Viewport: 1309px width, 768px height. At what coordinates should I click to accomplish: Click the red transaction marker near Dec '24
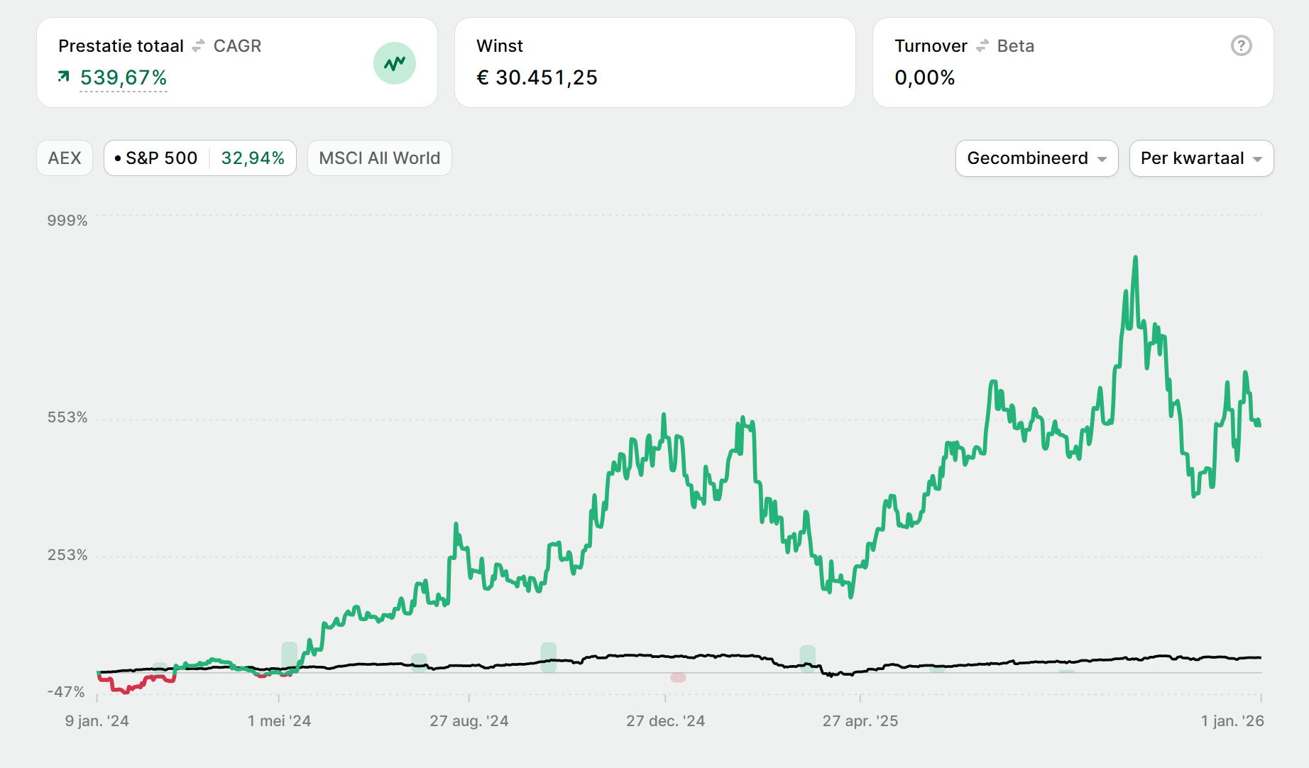pyautogui.click(x=678, y=677)
